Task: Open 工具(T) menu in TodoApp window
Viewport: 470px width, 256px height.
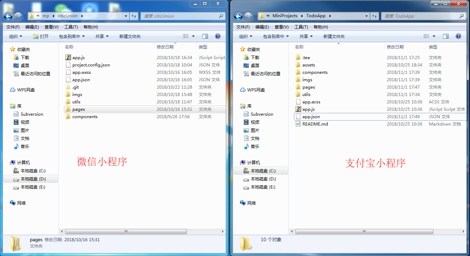Action: point(301,27)
